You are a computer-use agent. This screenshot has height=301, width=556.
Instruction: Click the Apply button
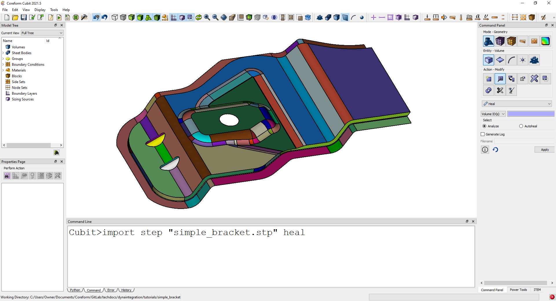point(544,150)
